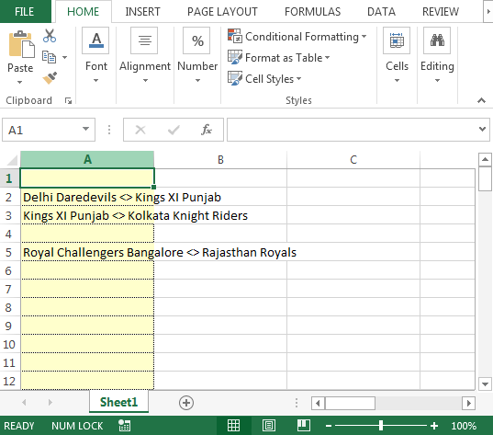Expand the formula bar chevron
The height and width of the screenshot is (435, 493).
tap(482, 129)
